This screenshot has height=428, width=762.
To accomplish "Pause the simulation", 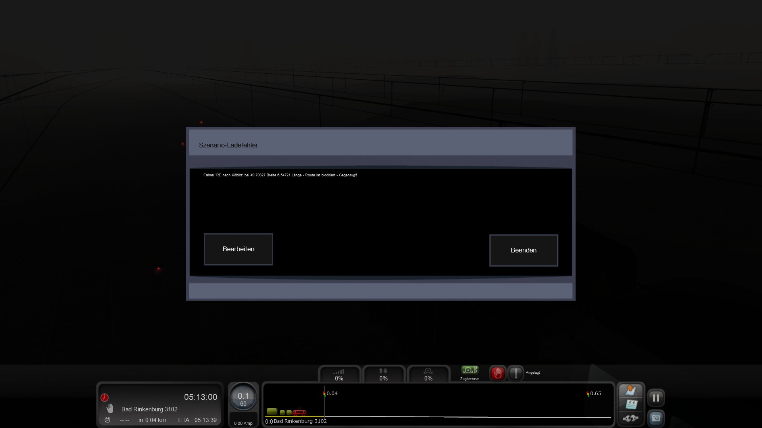I will point(656,397).
